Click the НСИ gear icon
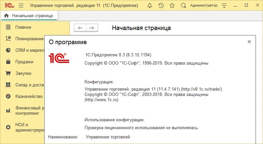The width and height of the screenshot is (263, 144). click(8, 127)
